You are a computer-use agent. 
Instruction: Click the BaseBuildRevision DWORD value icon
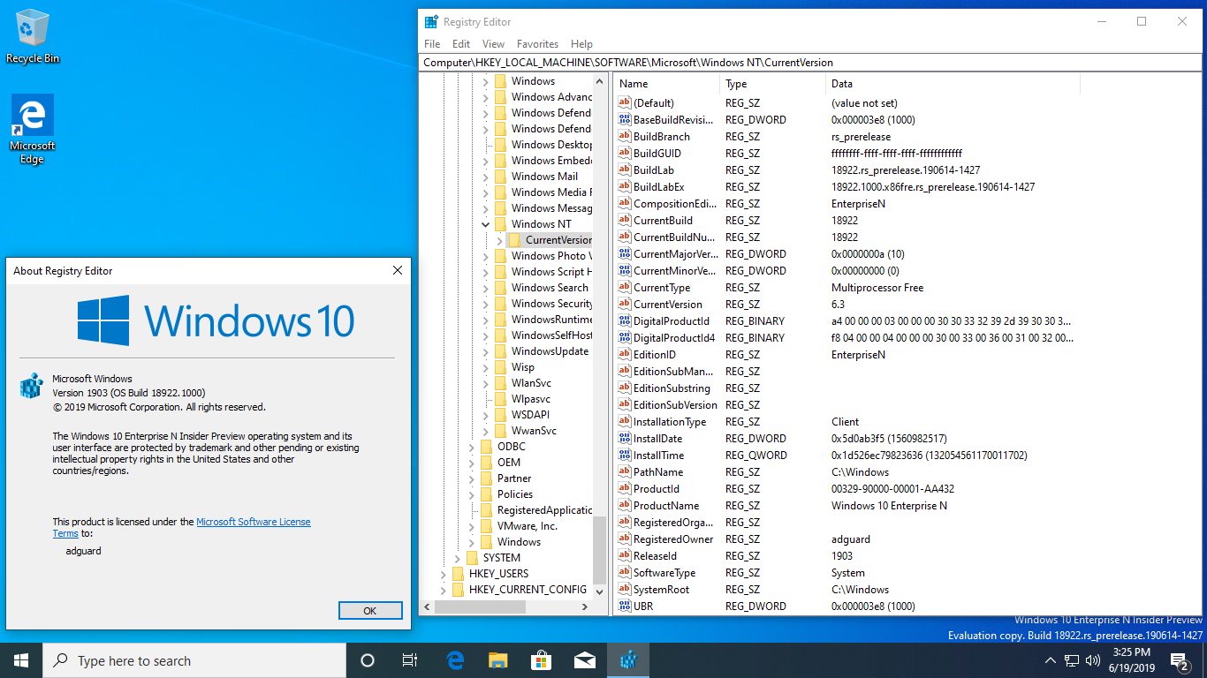tap(625, 120)
